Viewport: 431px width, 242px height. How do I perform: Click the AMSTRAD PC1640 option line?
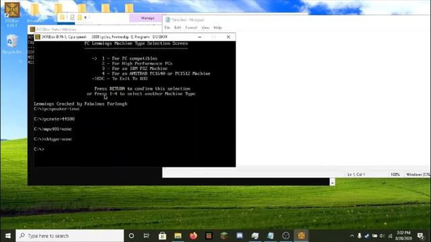[156, 73]
